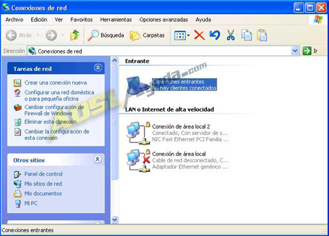The image size is (329, 236).
Task: Go up one folder level icon
Action: tap(75, 35)
